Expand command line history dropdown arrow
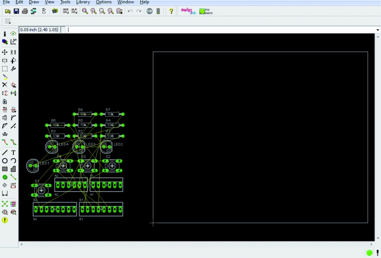 (x=378, y=30)
